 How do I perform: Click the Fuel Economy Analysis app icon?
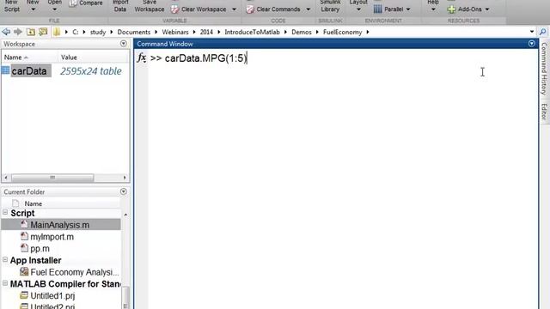(24, 271)
